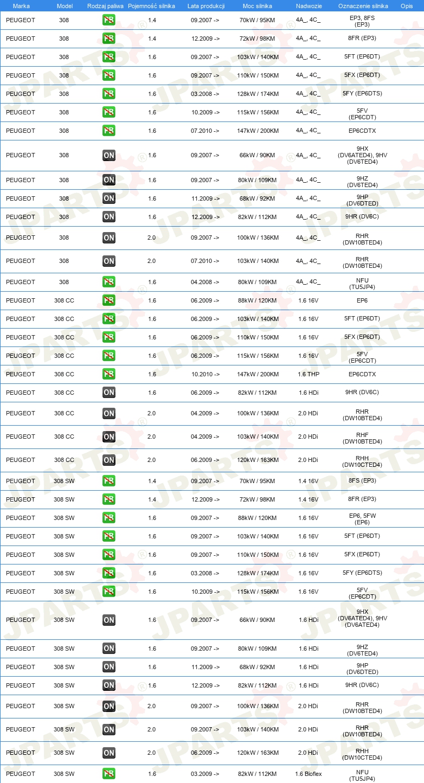Click the PB icon in the 308 SW 115kW / 156KM row
424x783 pixels.
pyautogui.click(x=109, y=592)
